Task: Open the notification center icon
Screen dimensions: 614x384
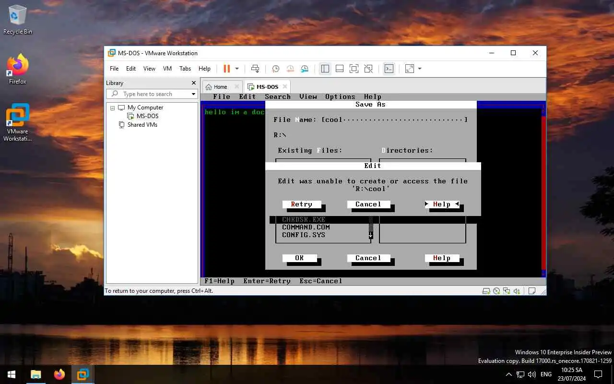Action: pos(598,374)
